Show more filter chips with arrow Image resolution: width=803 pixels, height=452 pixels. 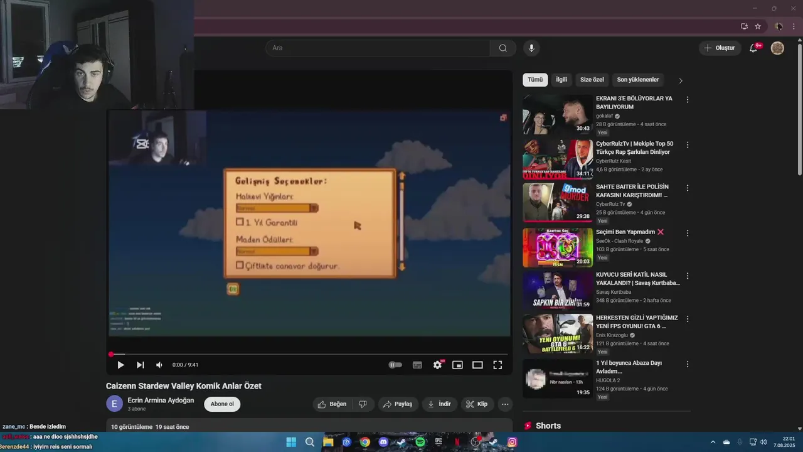[681, 80]
